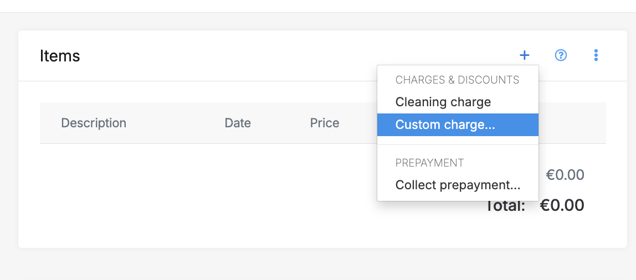
Task: Click the Items section heading
Action: coord(60,56)
